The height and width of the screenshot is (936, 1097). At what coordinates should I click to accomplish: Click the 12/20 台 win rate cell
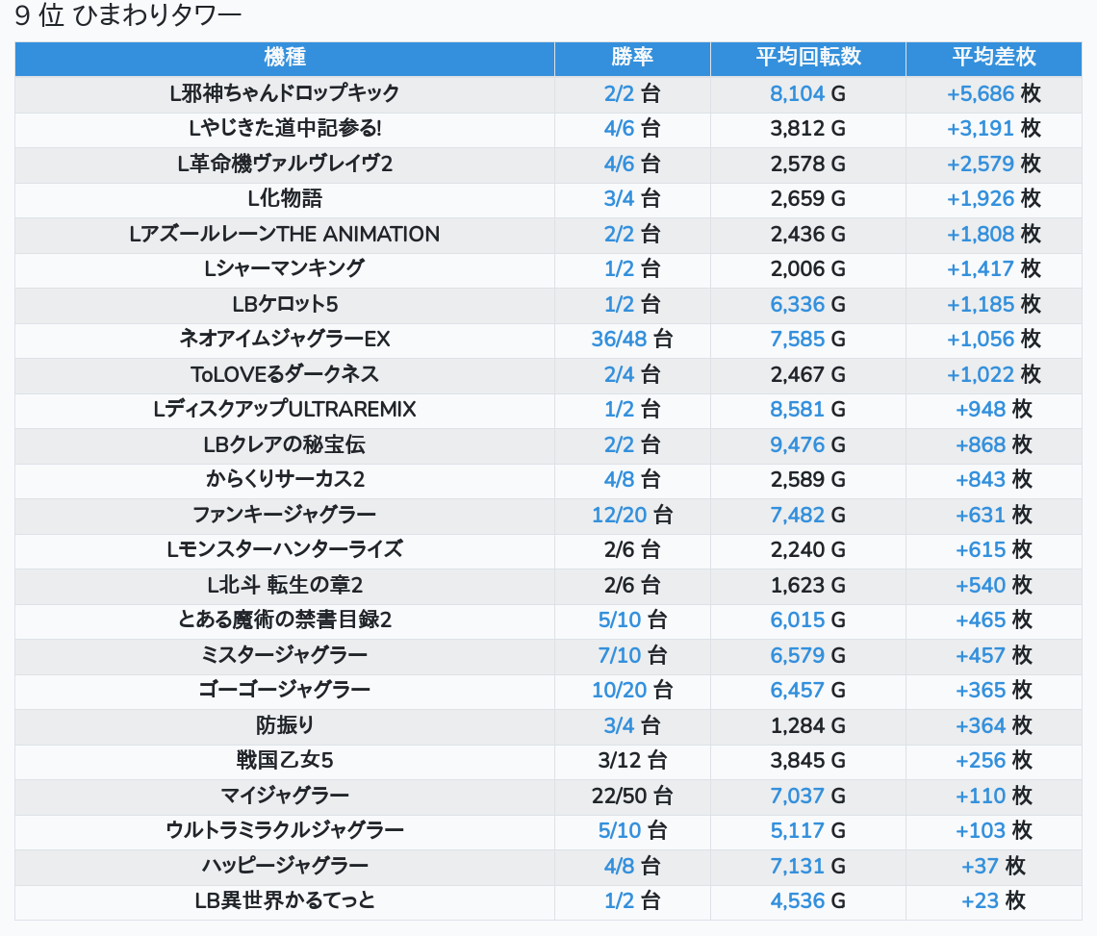[632, 515]
